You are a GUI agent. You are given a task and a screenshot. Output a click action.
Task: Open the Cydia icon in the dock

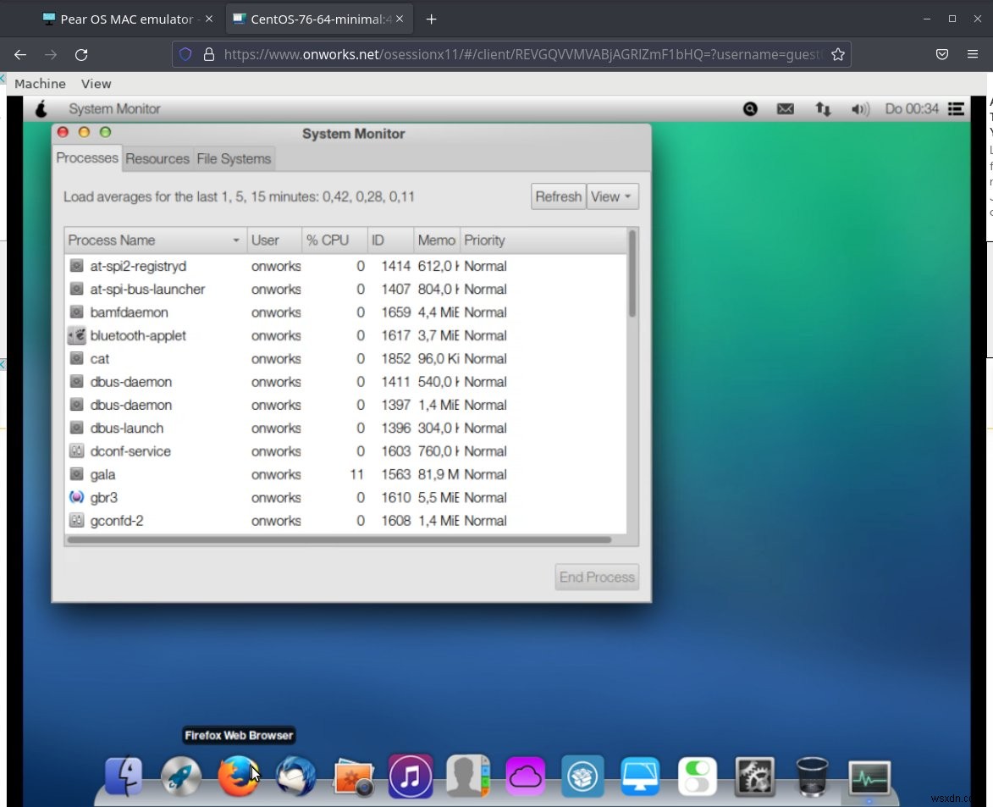pos(582,776)
